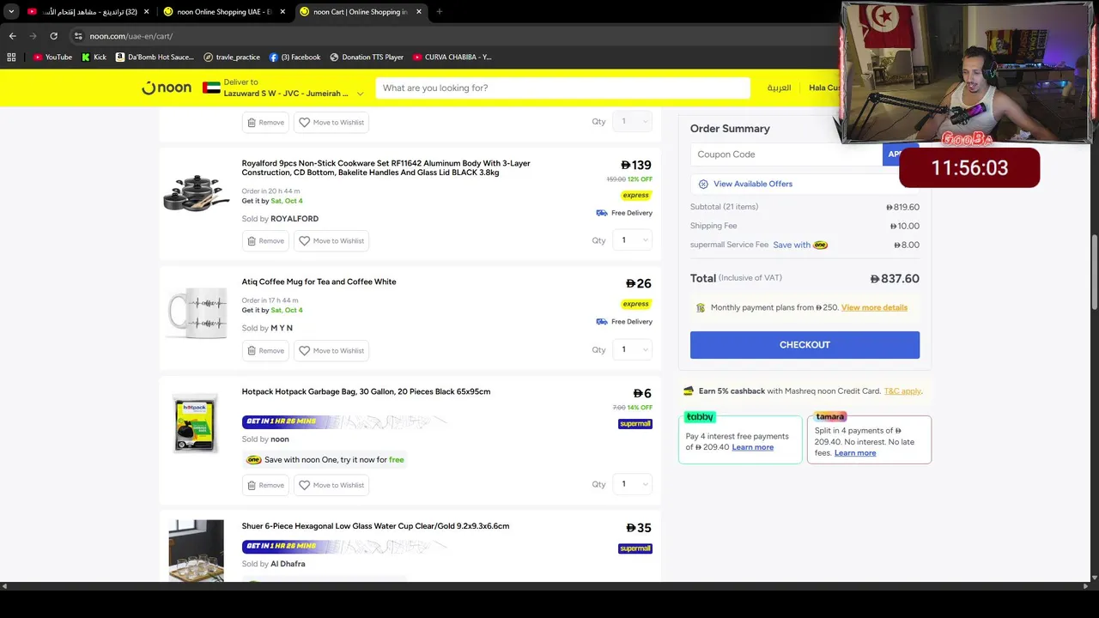Click the CHECKOUT button

point(805,345)
